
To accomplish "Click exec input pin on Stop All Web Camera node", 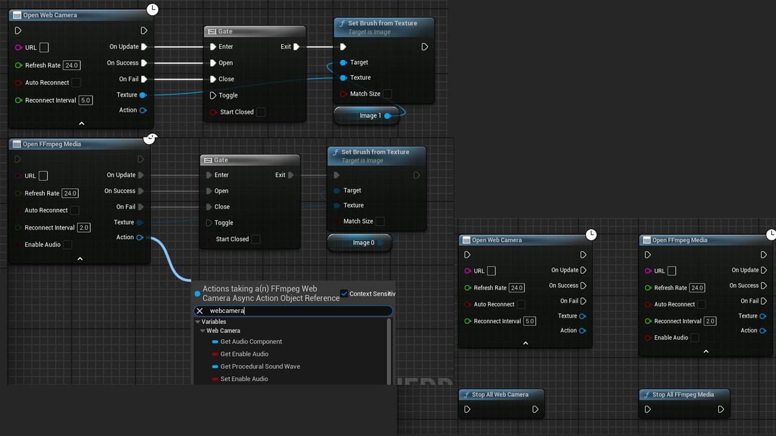I will coord(467,409).
